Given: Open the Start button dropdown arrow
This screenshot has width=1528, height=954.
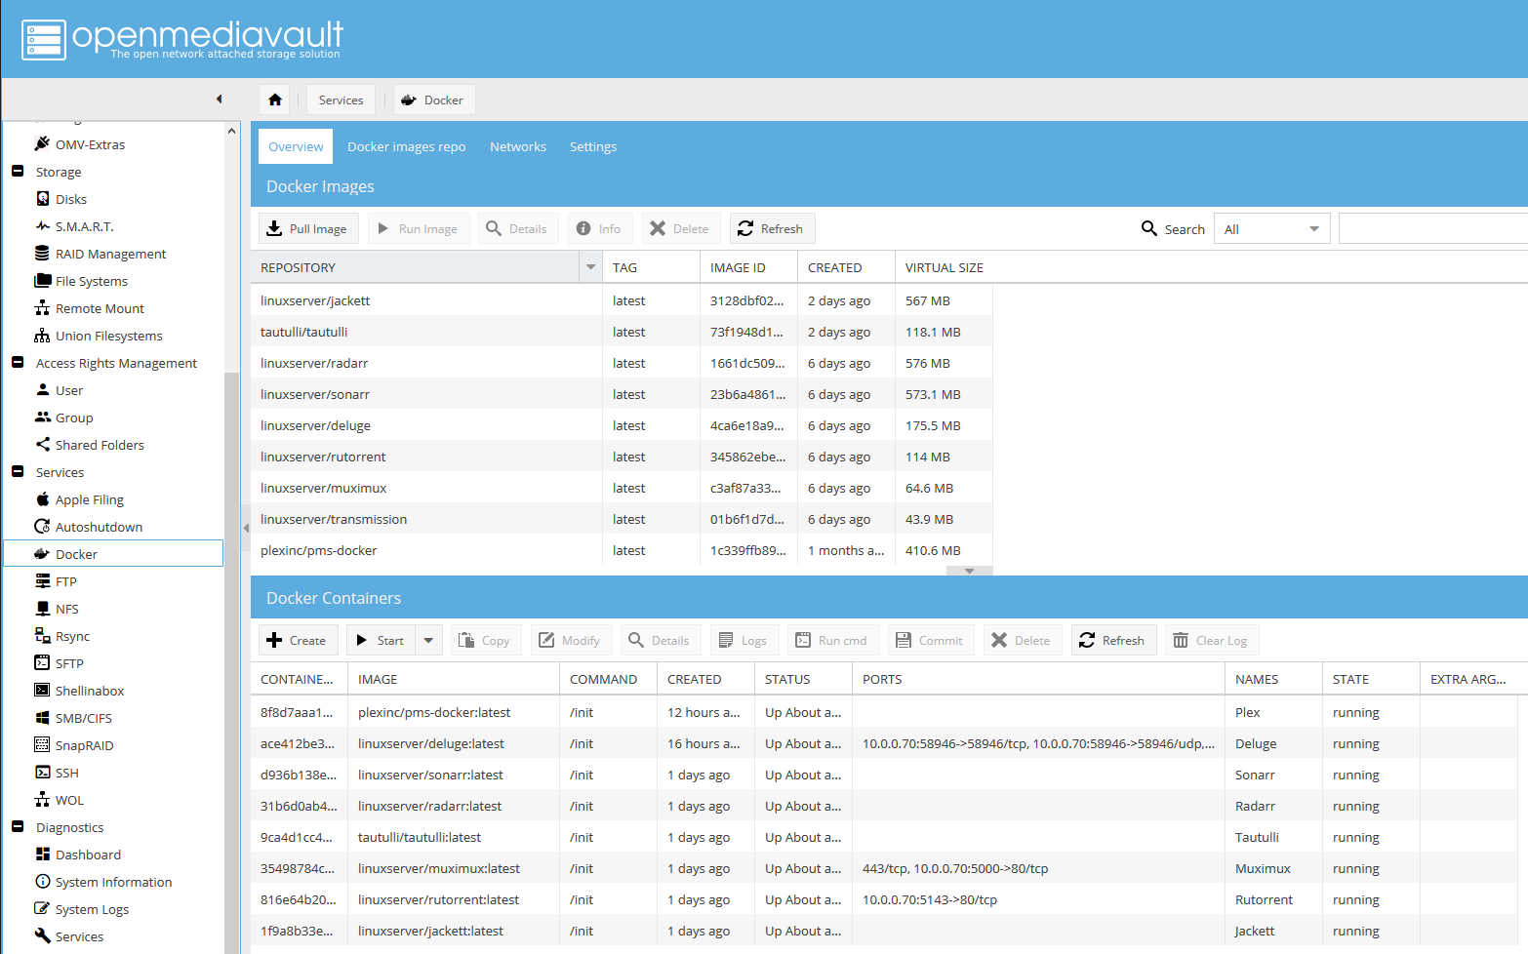Looking at the screenshot, I should coord(428,640).
